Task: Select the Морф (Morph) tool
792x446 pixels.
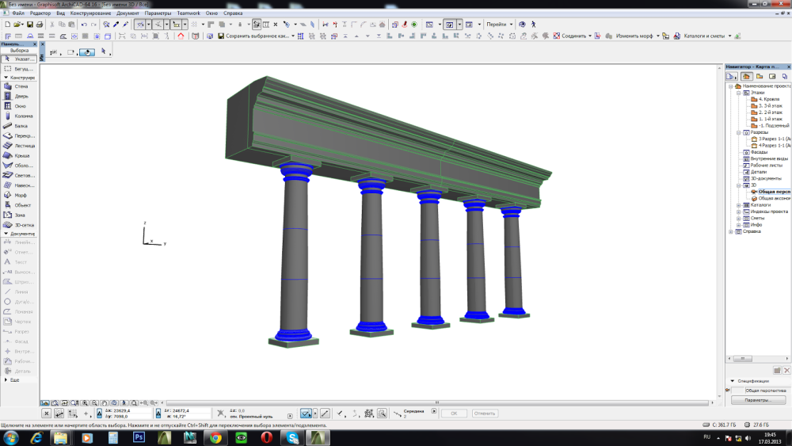Action: point(19,195)
